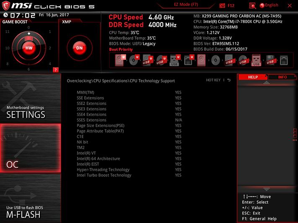This screenshot has height=223, width=298.
Task: Click the Boot Priority heading
Action: pos(121,49)
